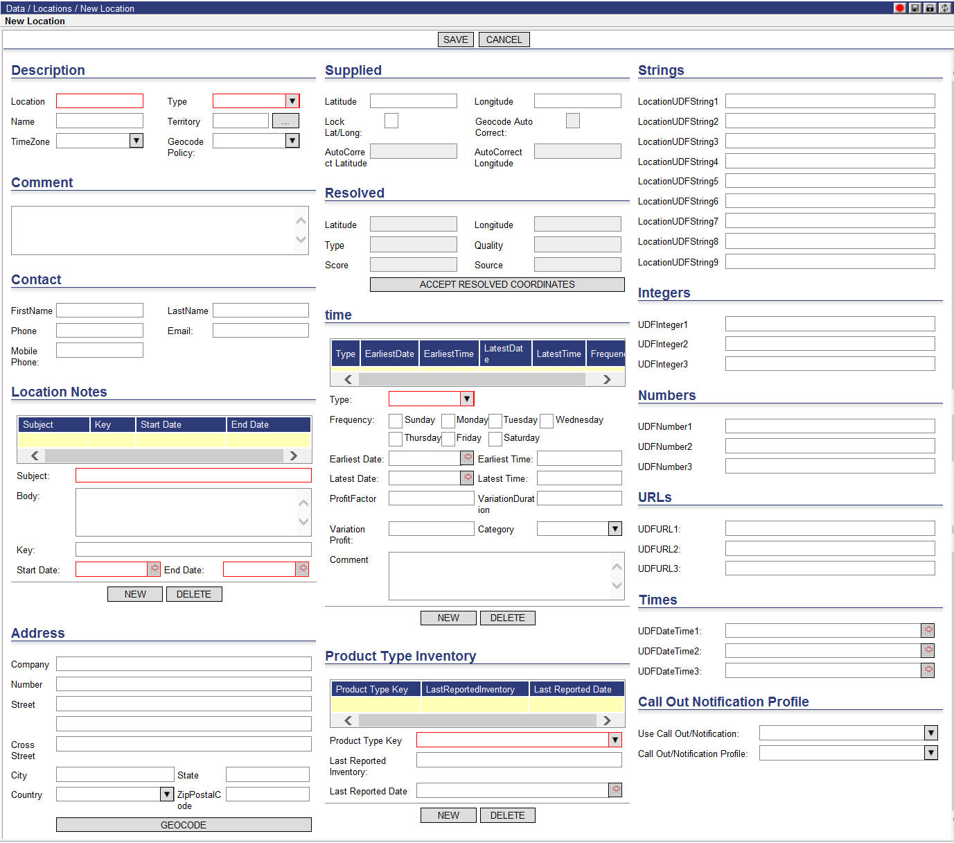Click the floppy disk save icon
The width and height of the screenshot is (954, 843).
coord(915,8)
